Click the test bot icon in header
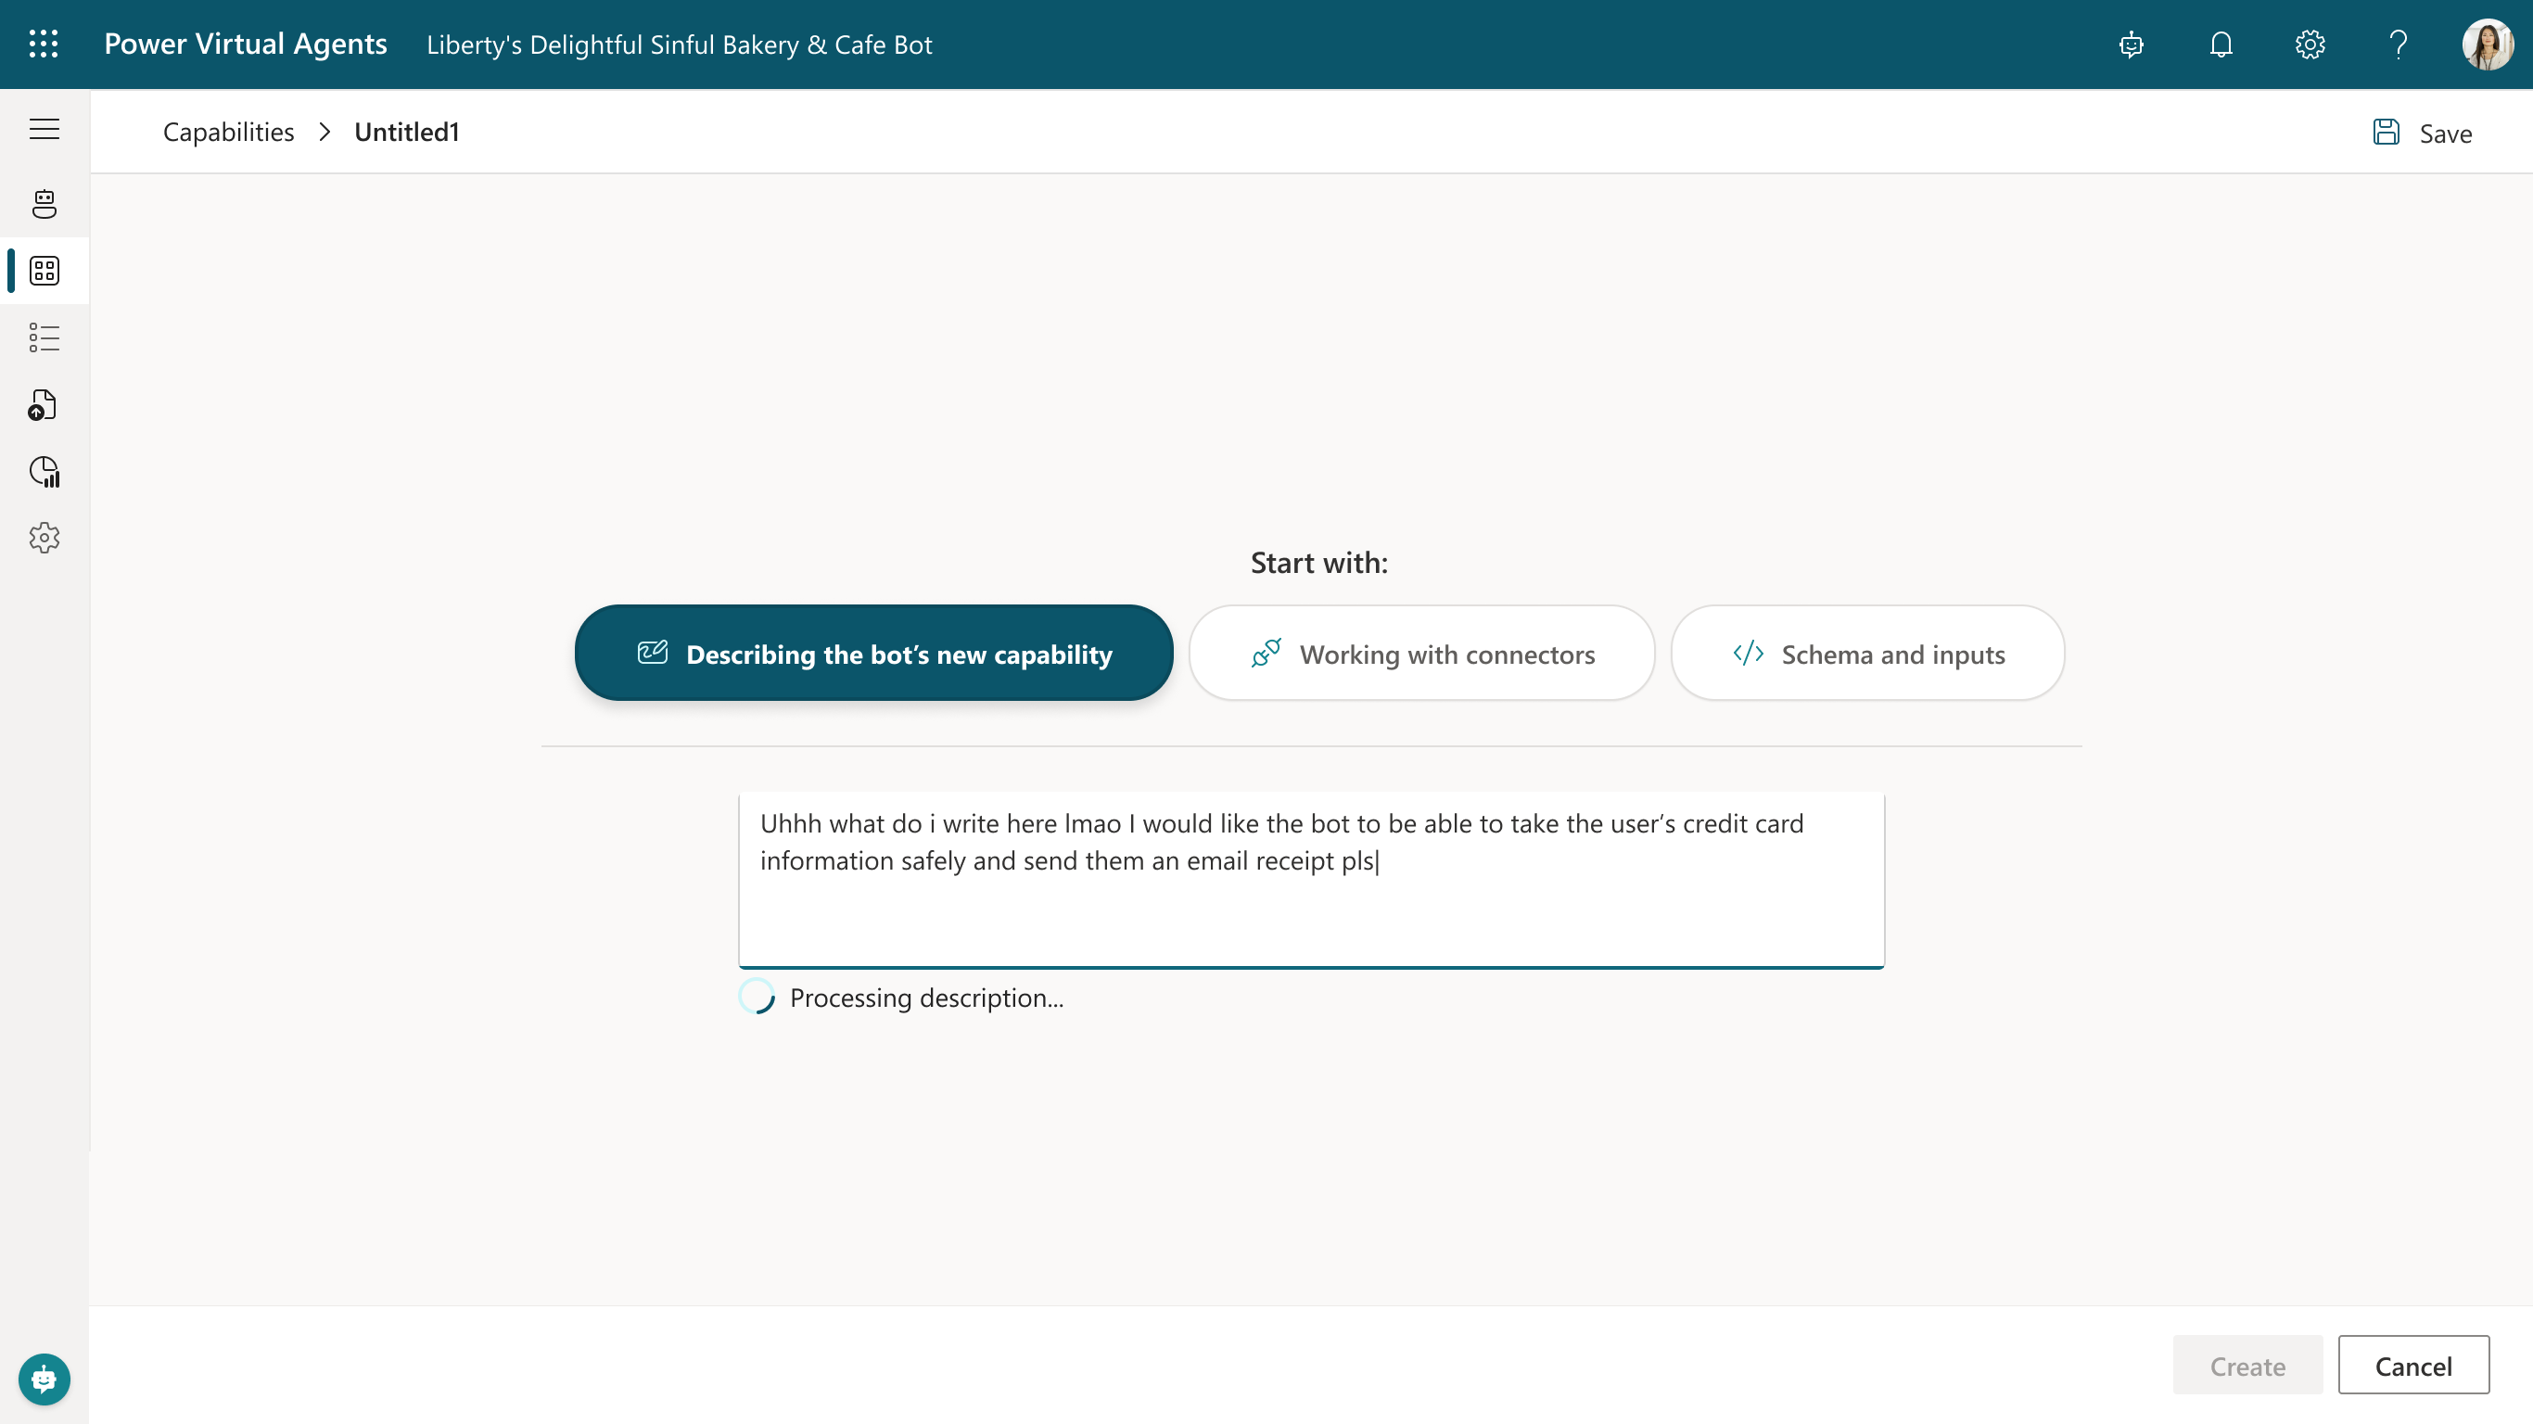 [x=2131, y=44]
